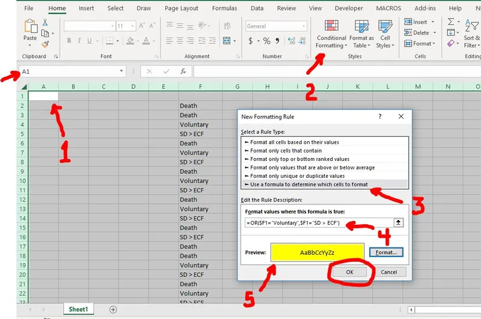This screenshot has width=481, height=319.
Task: Click the formula rule input field
Action: tap(319, 223)
